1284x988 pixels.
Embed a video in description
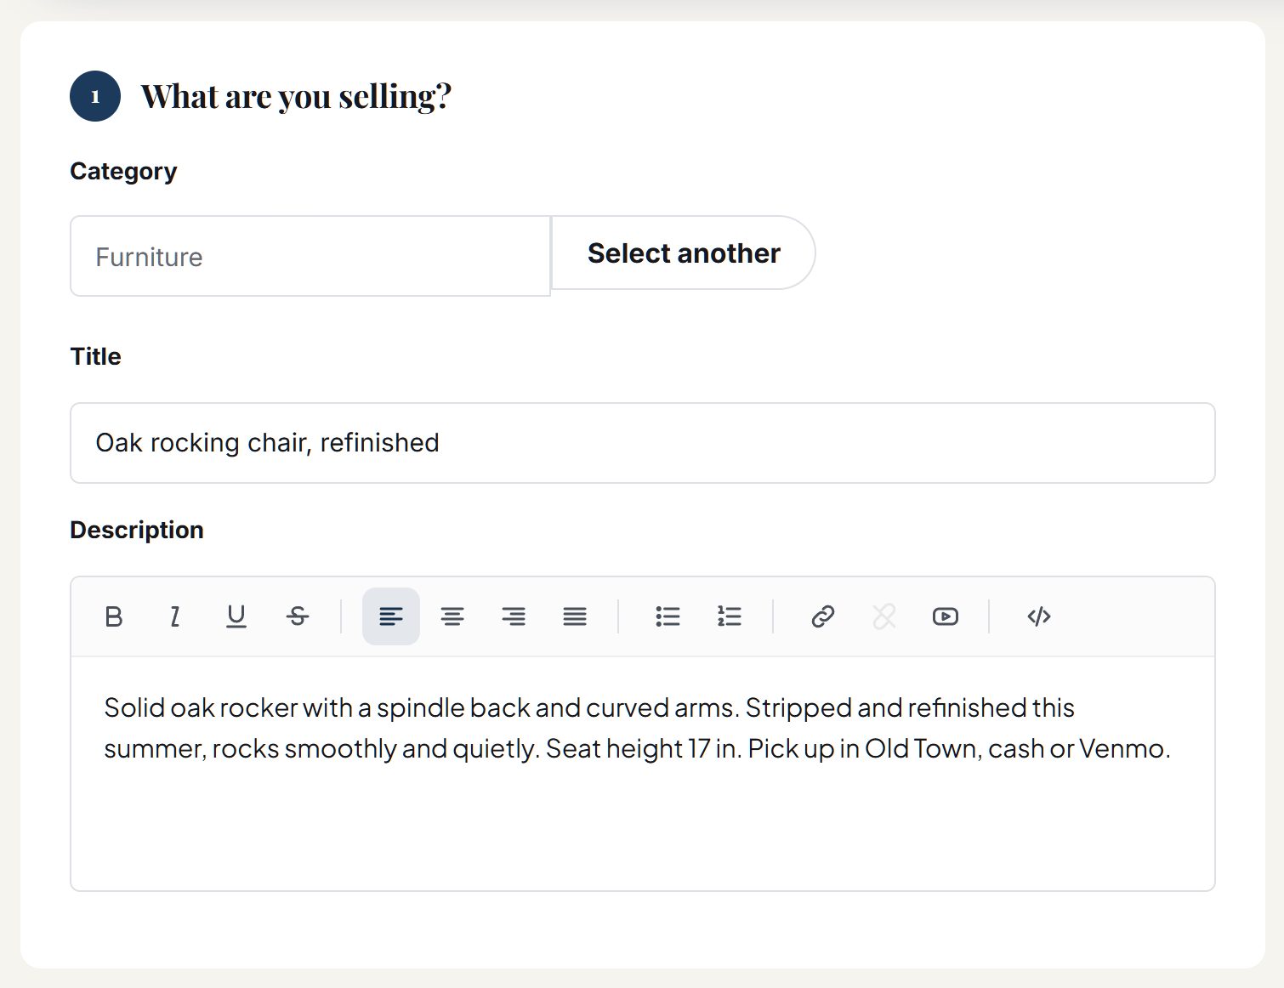pos(945,616)
